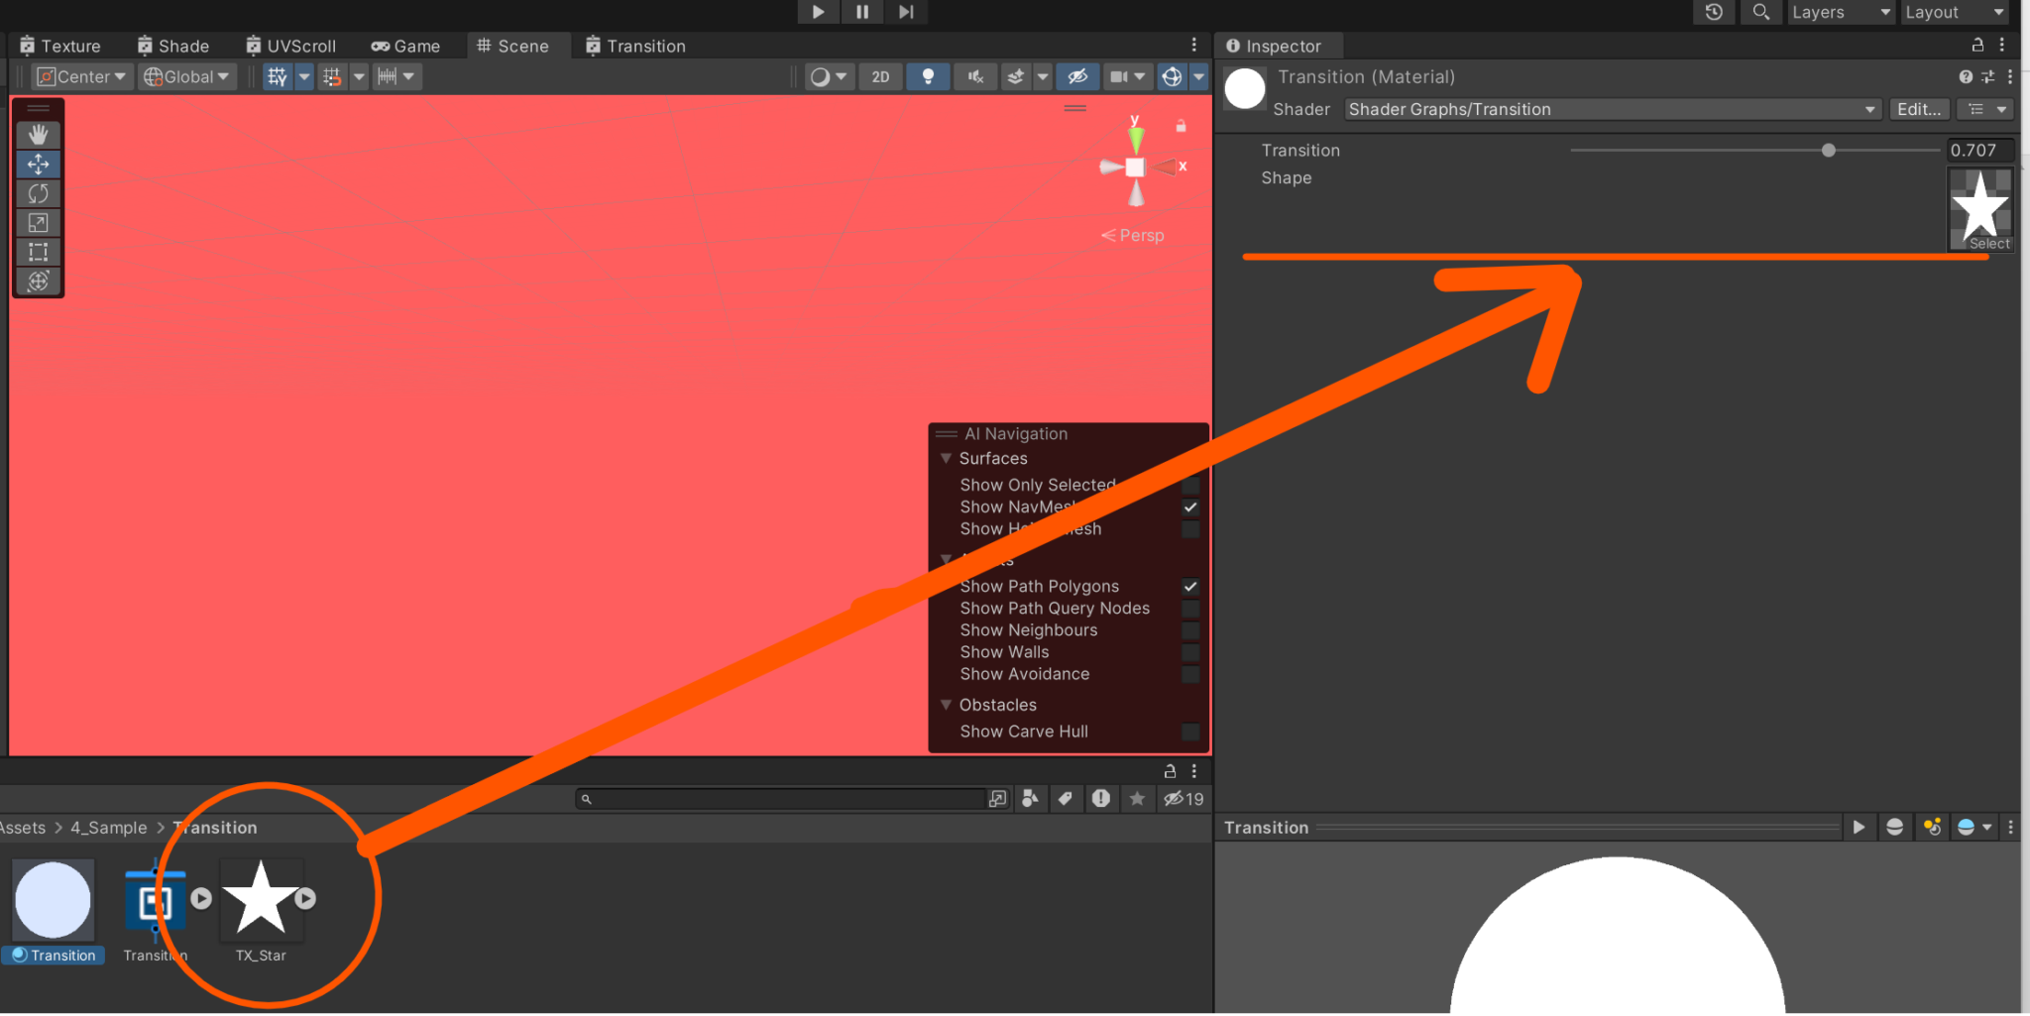
Task: Toggle scene audio muting
Action: [975, 76]
